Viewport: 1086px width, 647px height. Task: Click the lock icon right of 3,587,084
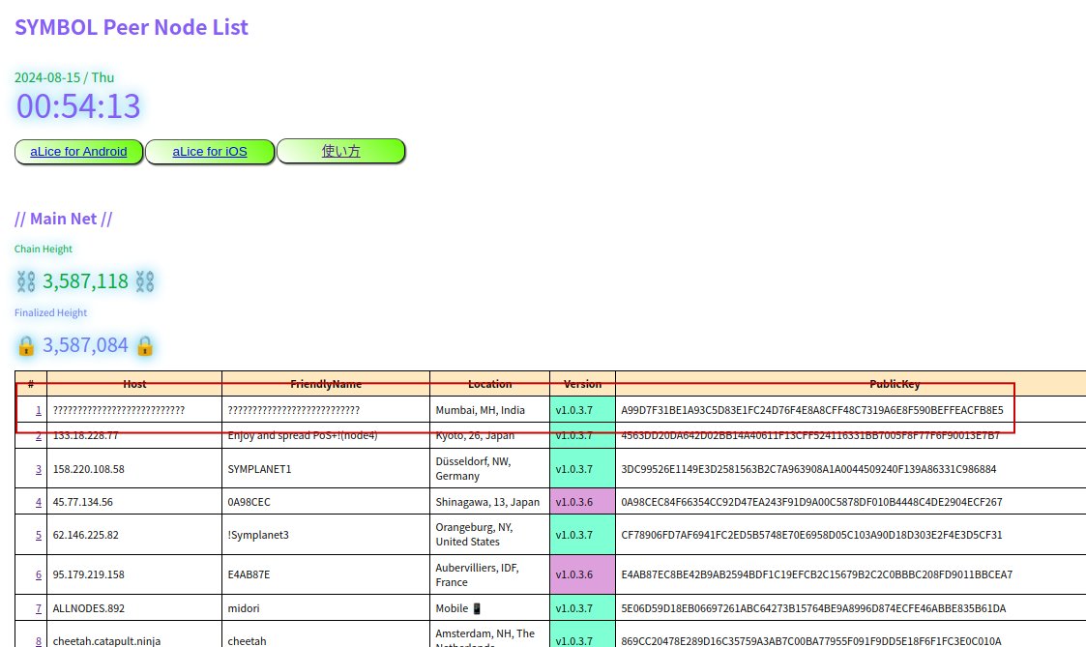click(145, 345)
